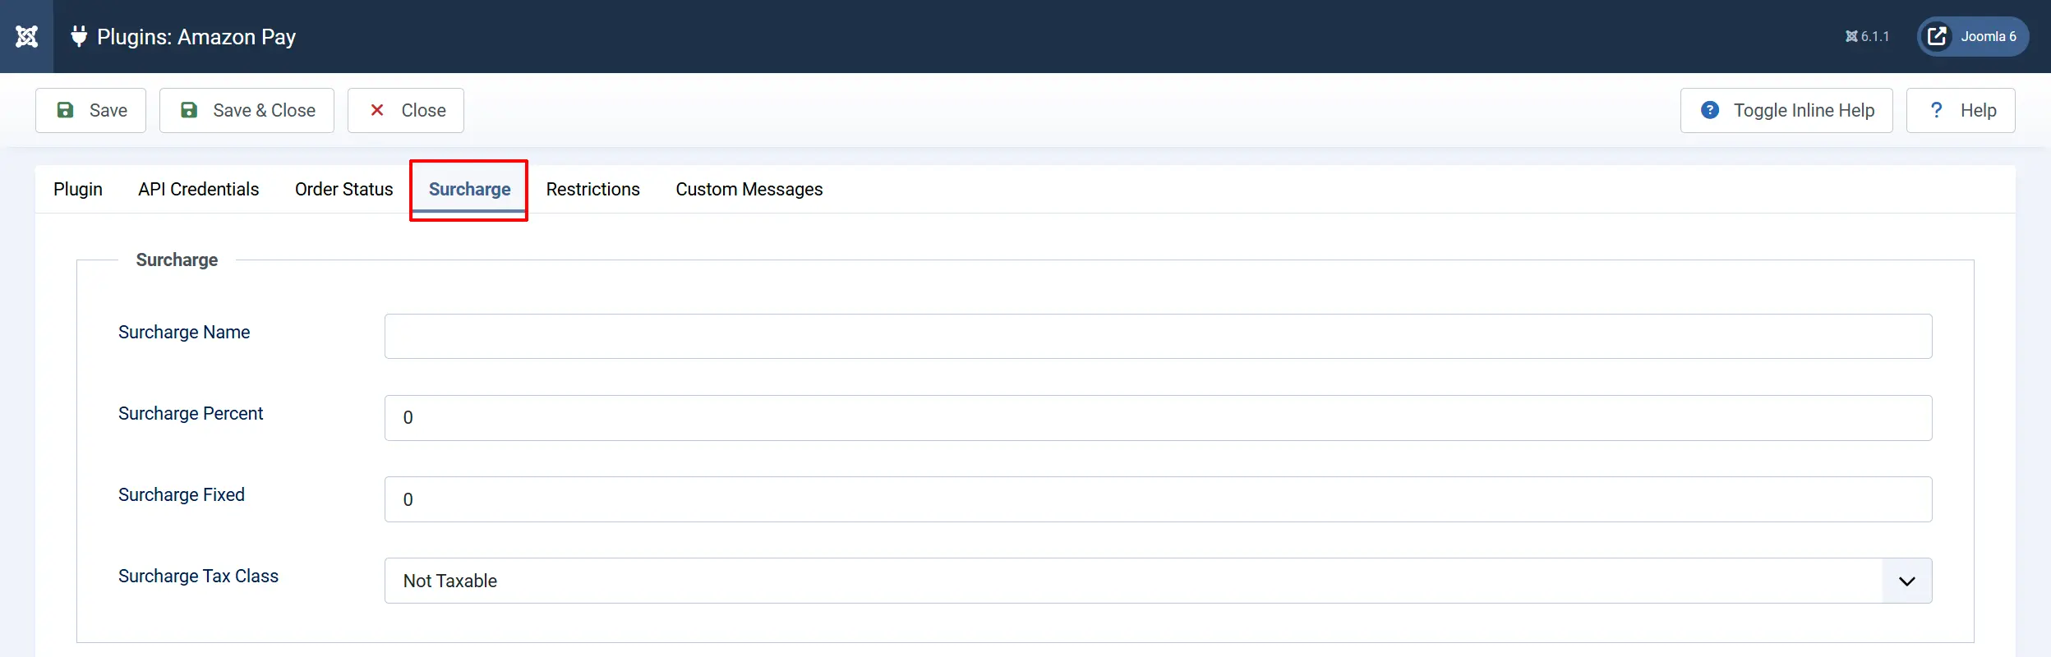Viewport: 2051px width, 657px height.
Task: Click the Save button
Action: click(90, 110)
